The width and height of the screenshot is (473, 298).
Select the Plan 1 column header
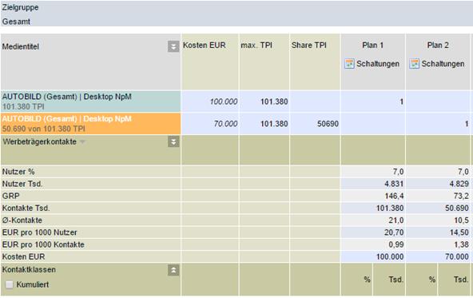point(373,46)
